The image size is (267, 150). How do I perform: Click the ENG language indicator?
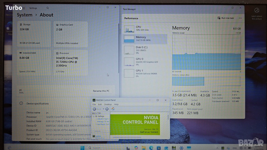tap(235, 148)
